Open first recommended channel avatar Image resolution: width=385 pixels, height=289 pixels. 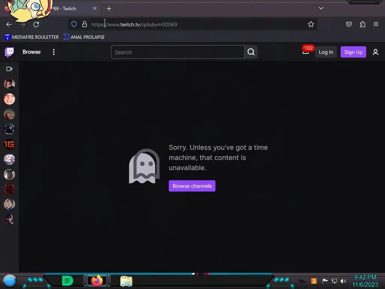[x=9, y=84]
